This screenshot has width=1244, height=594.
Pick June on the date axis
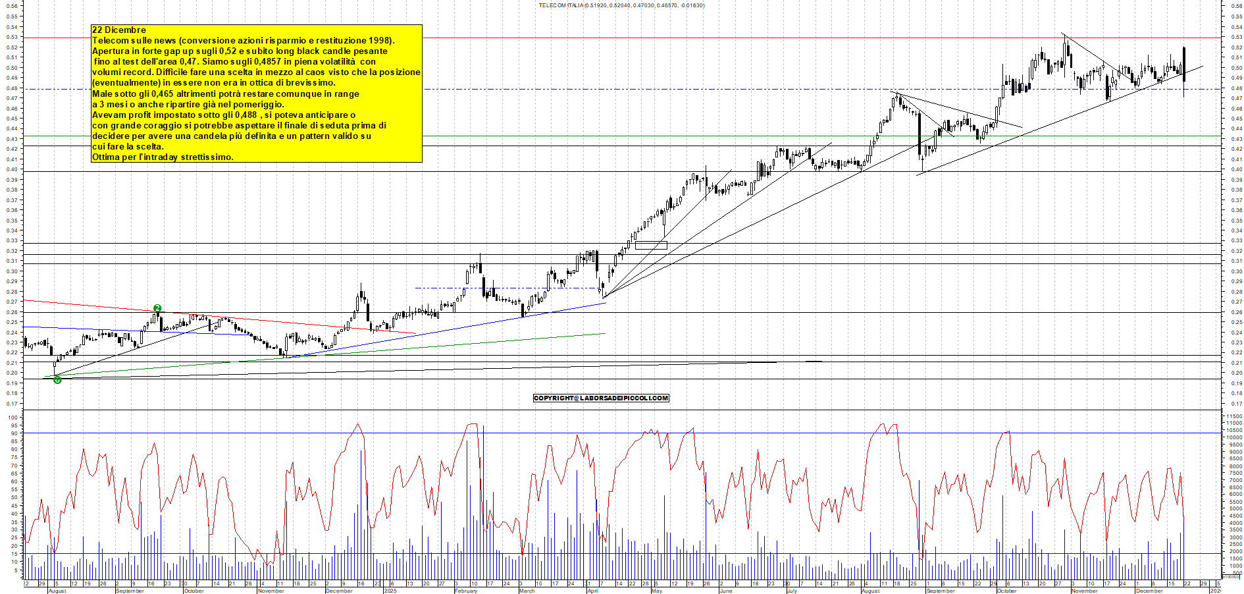coord(725,591)
